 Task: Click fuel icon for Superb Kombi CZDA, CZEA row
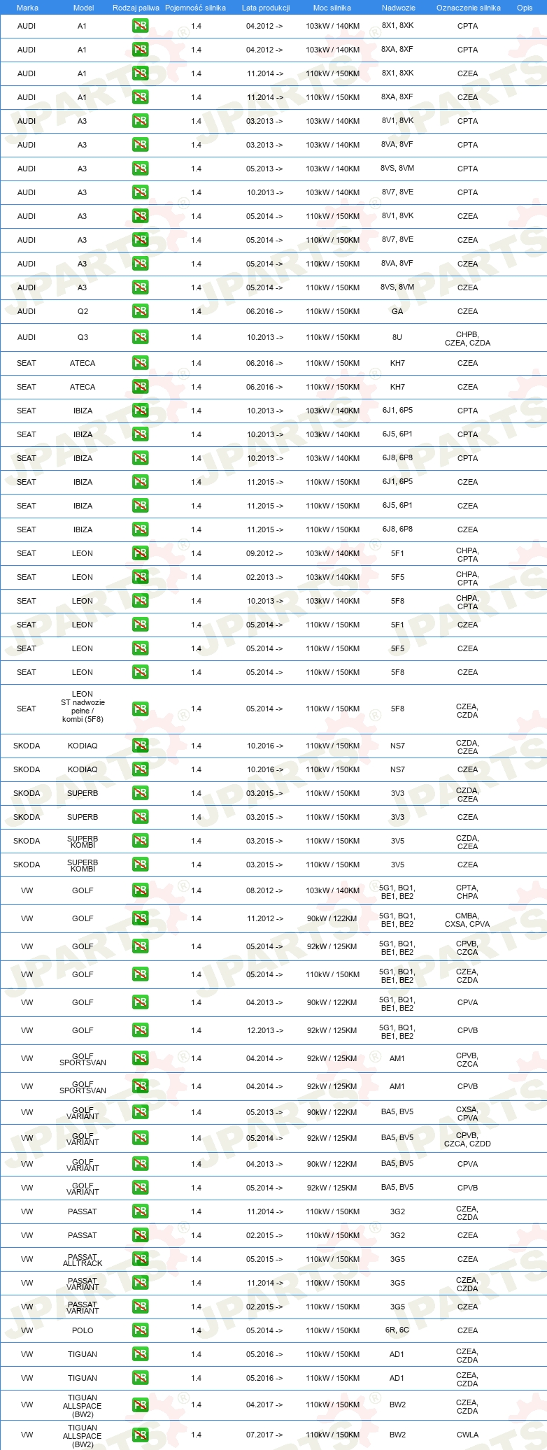tap(140, 841)
